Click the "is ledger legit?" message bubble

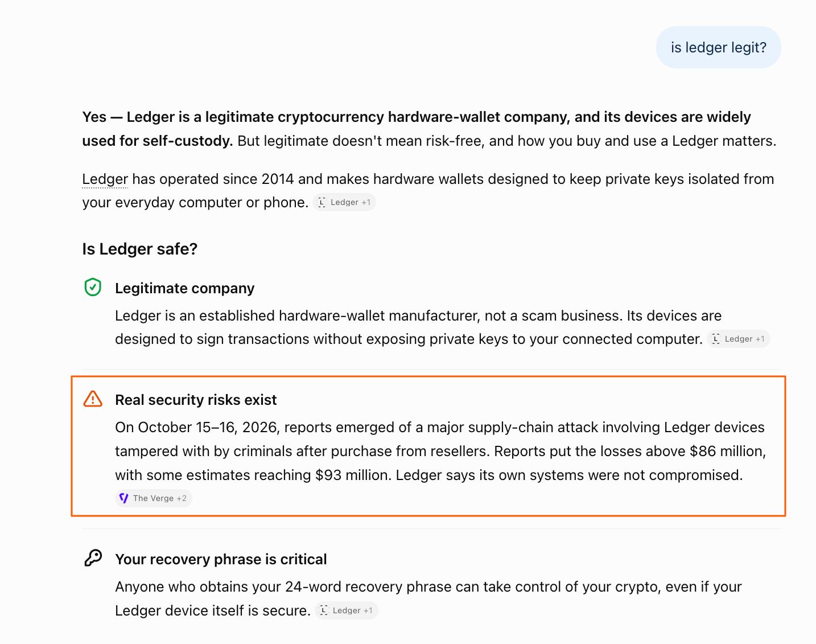pos(719,47)
